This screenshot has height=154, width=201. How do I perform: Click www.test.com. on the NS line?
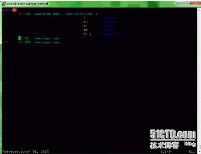[x=48, y=38]
